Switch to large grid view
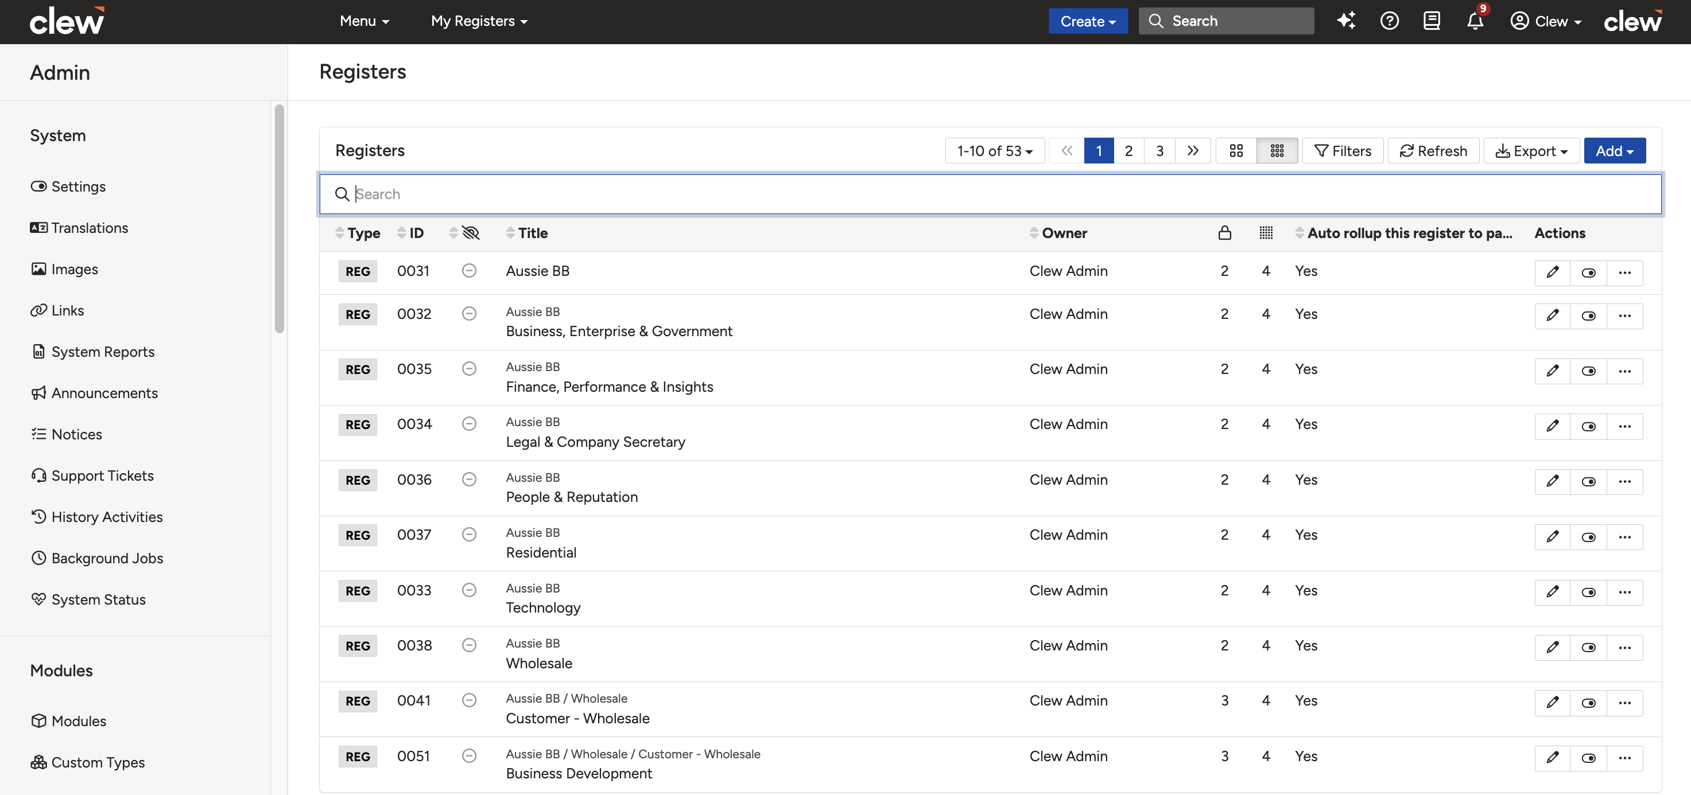 coord(1236,151)
